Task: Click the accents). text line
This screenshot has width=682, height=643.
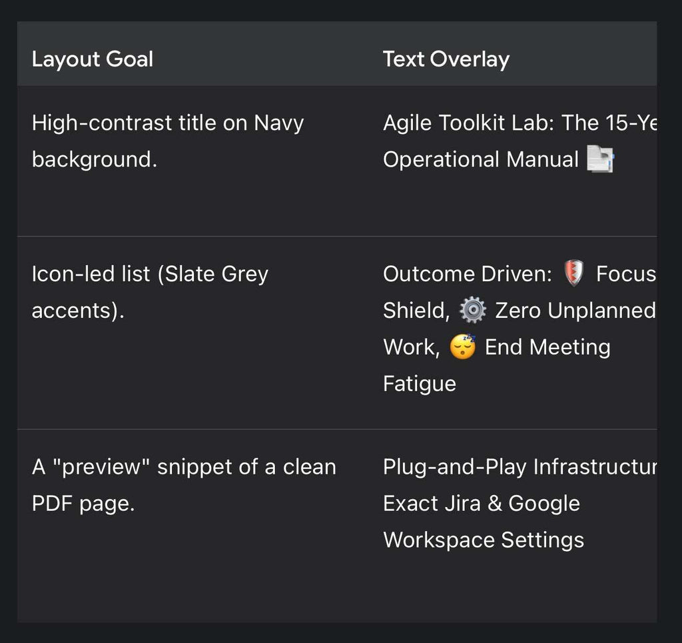Action: click(78, 311)
